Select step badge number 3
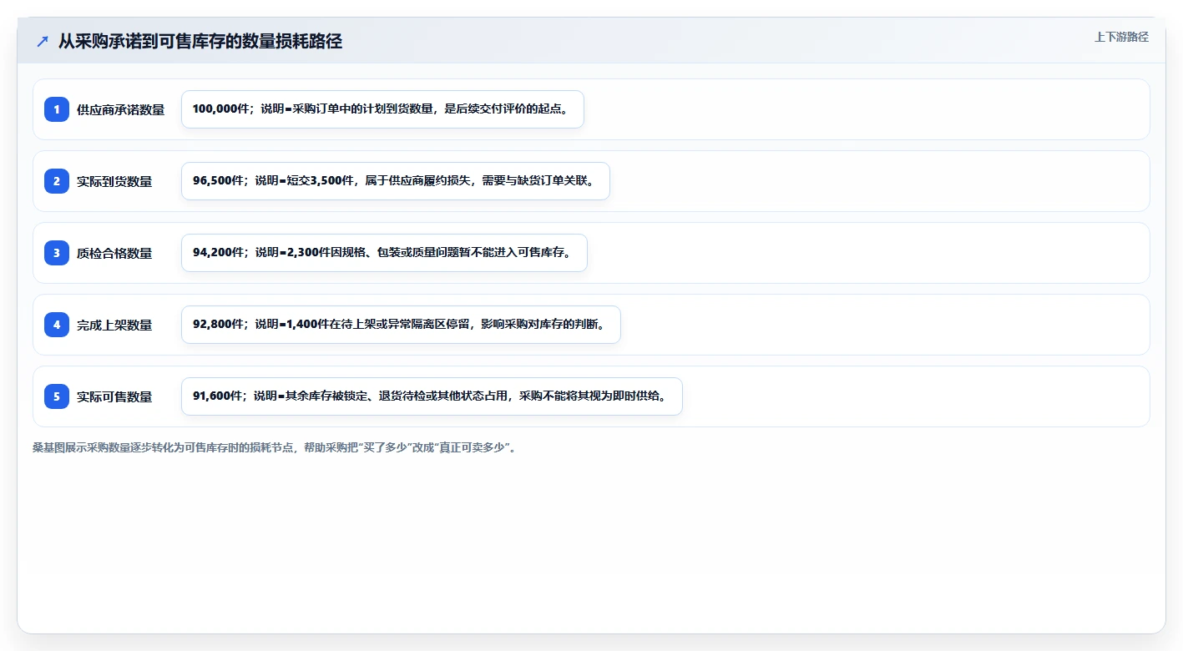Viewport: 1183px width, 651px height. click(57, 253)
